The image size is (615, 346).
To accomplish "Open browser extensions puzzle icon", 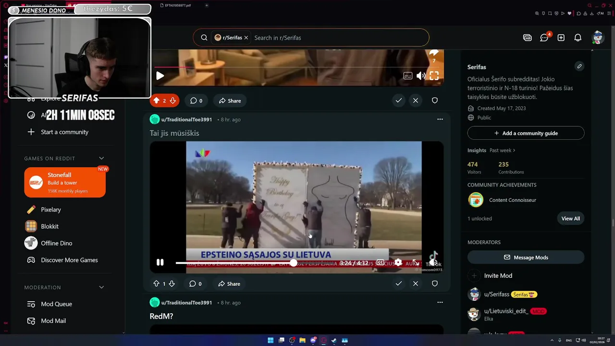I will (579, 13).
